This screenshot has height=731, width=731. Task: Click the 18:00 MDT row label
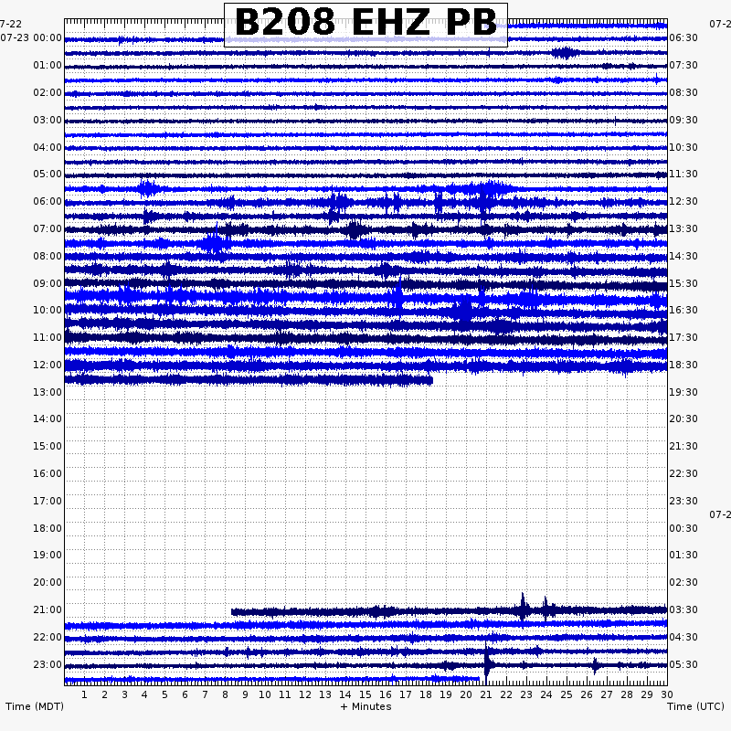pyautogui.click(x=48, y=529)
